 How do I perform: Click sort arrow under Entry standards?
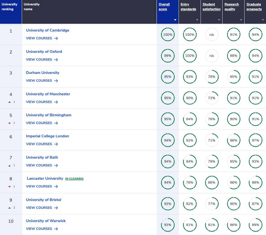click(197, 20)
